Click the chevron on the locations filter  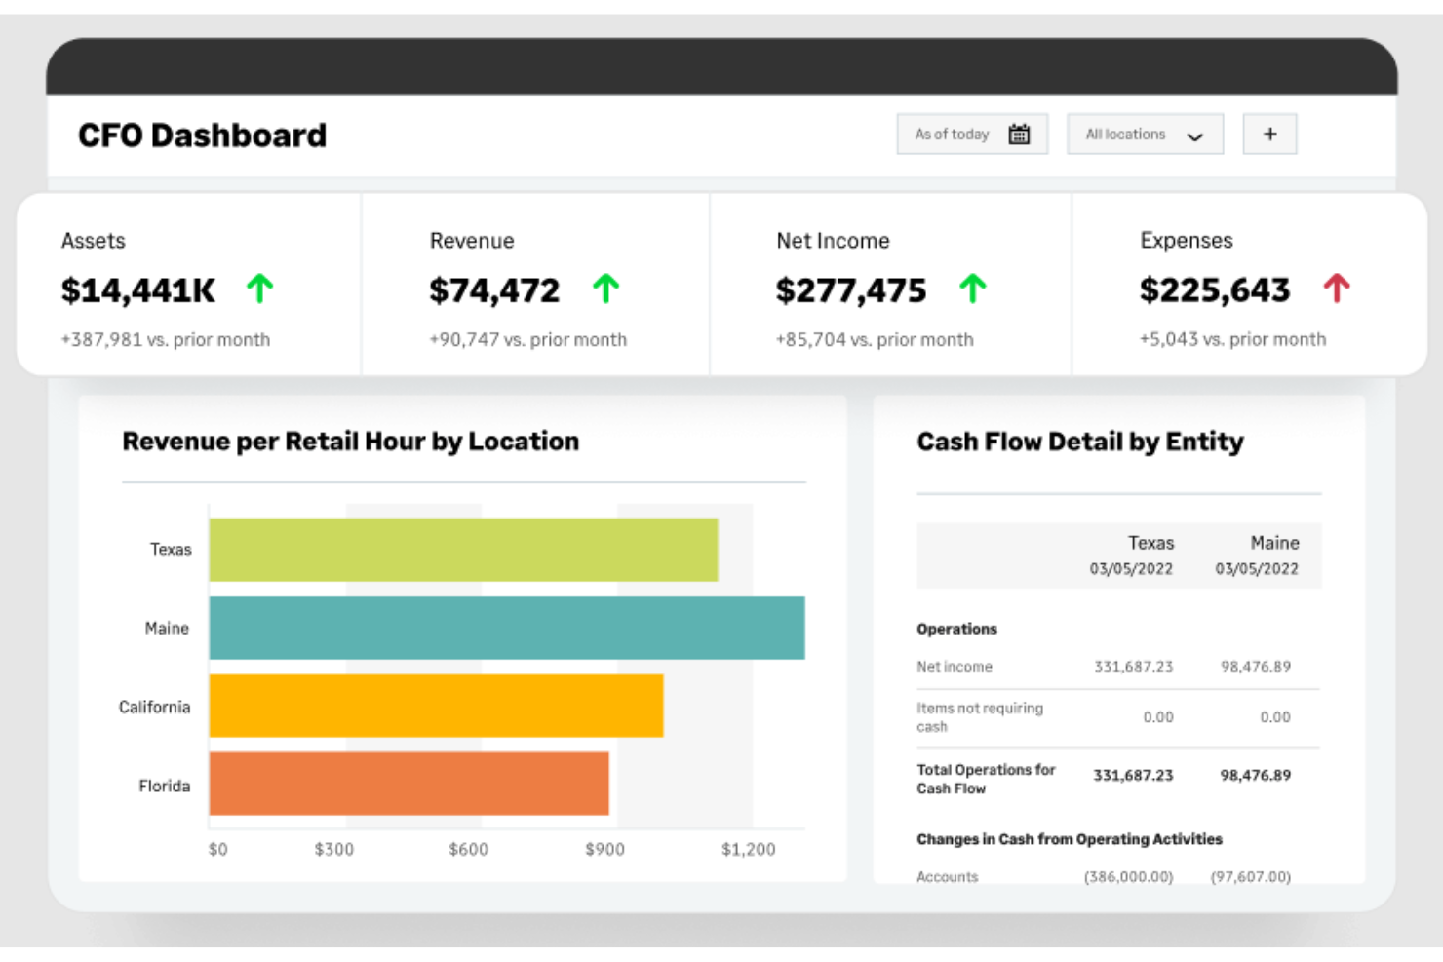coord(1196,137)
